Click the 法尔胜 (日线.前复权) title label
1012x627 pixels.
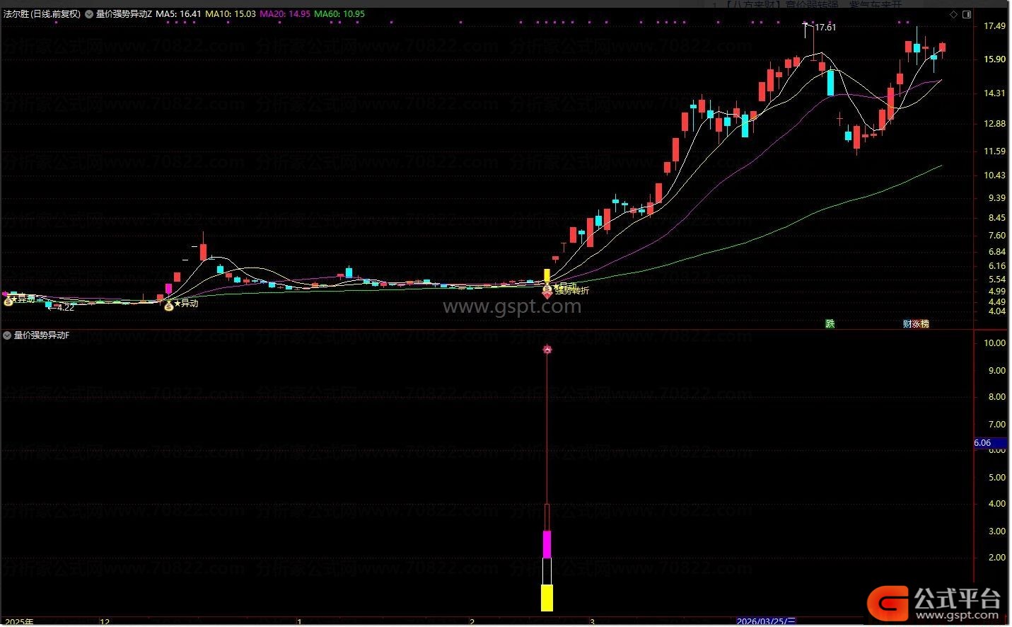tap(42, 14)
